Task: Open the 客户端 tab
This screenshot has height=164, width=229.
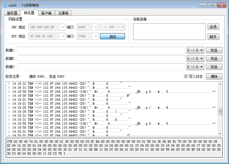Action: tap(46, 13)
